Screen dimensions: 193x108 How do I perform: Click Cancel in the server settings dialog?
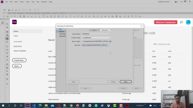pyautogui.click(x=113, y=82)
